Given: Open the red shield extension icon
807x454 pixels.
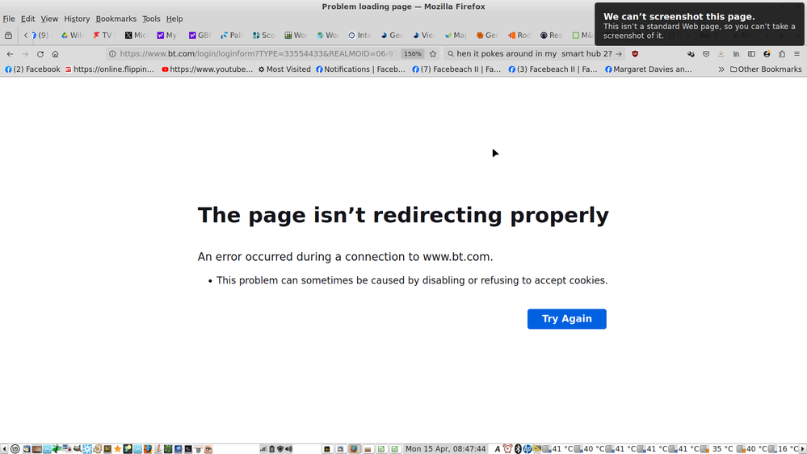Looking at the screenshot, I should (x=635, y=53).
